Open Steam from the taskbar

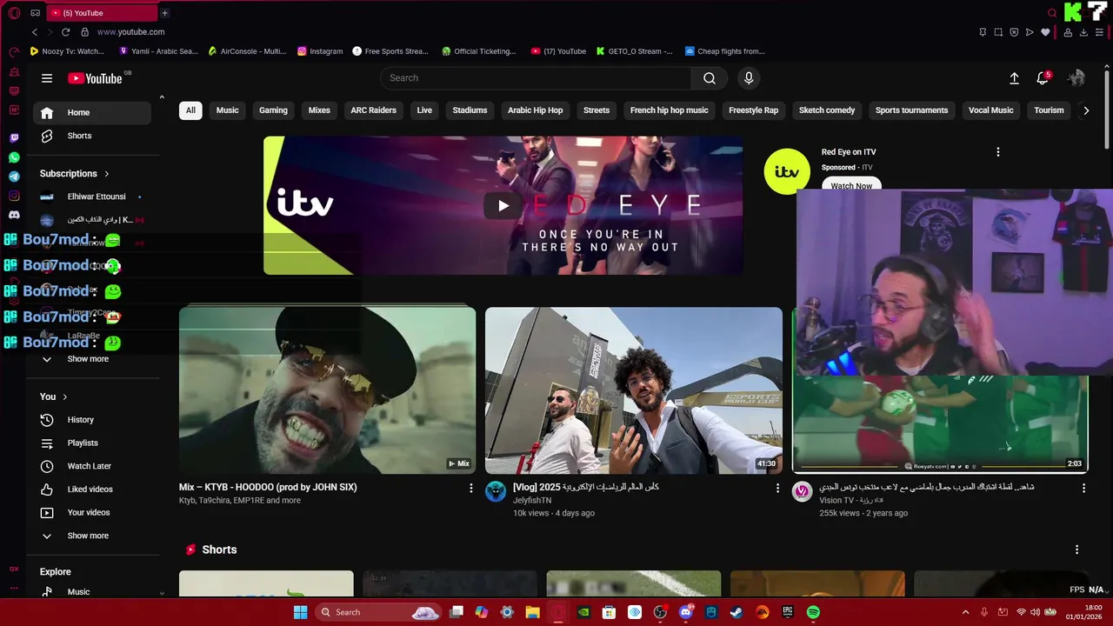pos(736,612)
